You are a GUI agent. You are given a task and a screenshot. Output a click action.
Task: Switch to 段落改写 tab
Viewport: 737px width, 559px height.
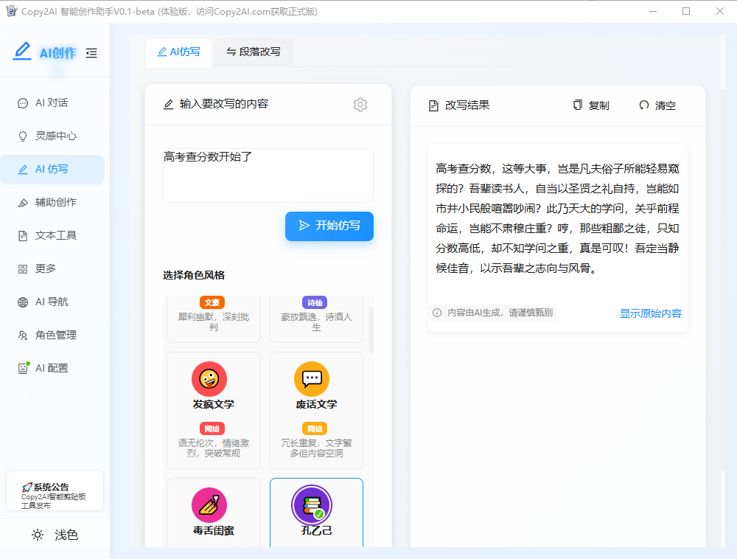pos(253,52)
